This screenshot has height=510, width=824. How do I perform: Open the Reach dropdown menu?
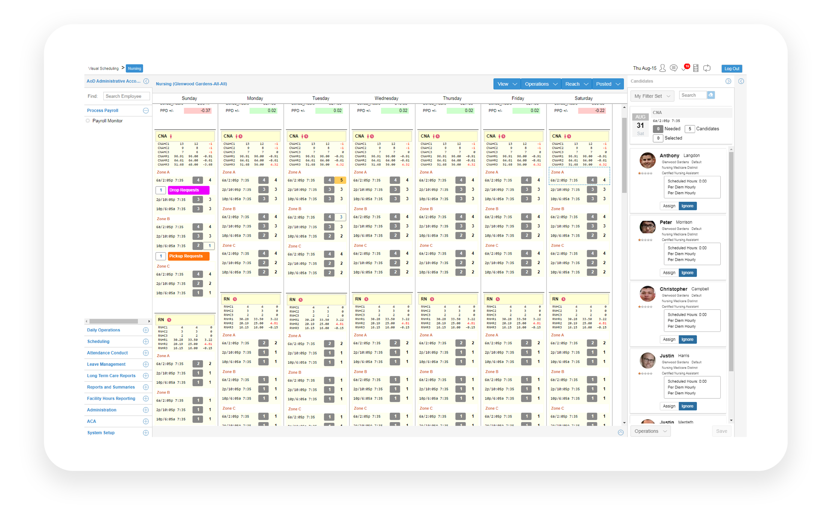[x=576, y=84]
